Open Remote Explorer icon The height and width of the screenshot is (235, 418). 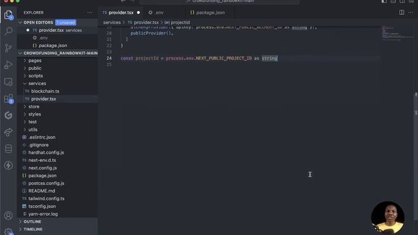point(8,82)
